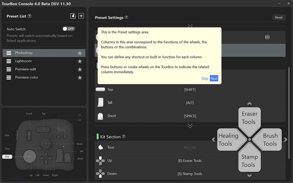Open the Kit Section help icon

coord(124,137)
